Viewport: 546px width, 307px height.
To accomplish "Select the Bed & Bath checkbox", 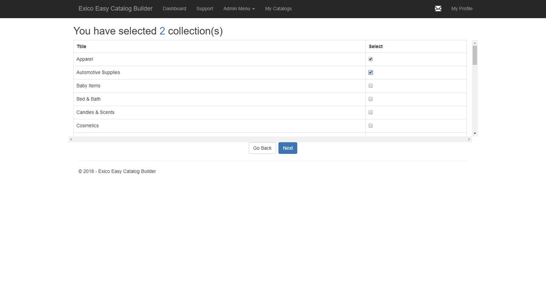I will pyautogui.click(x=371, y=99).
